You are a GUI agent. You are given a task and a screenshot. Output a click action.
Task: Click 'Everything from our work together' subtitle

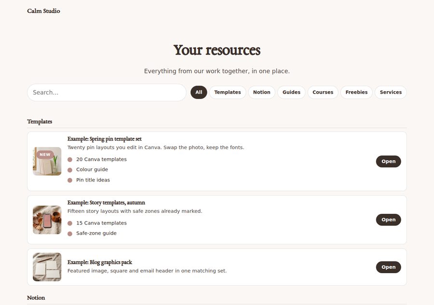217,71
